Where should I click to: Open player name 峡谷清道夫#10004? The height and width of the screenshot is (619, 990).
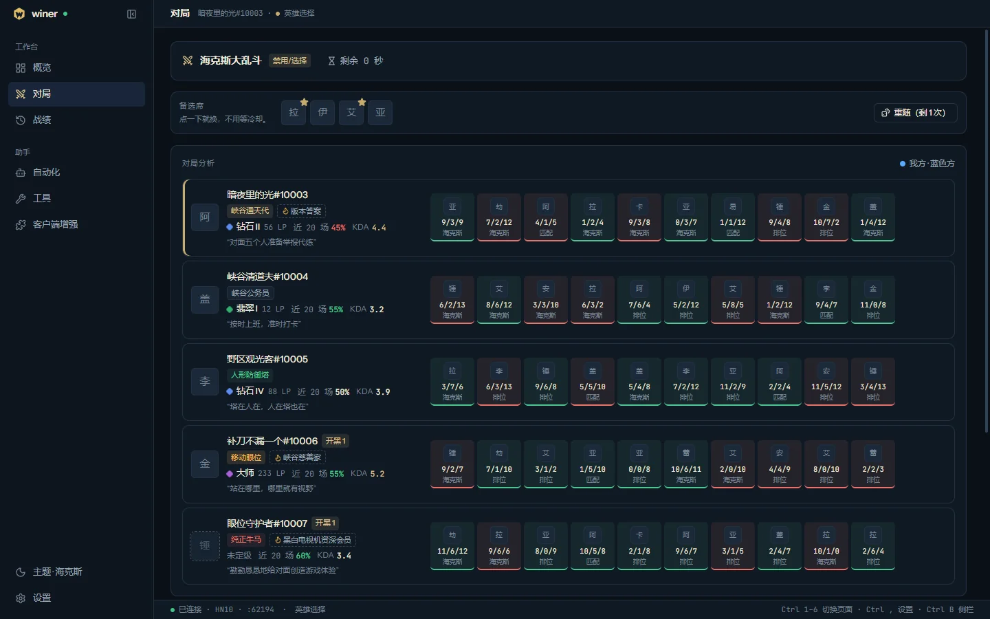click(267, 276)
